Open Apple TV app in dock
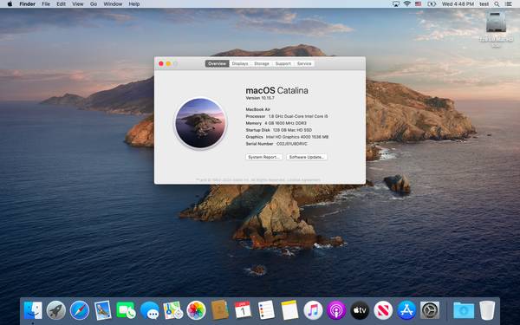Image resolution: width=520 pixels, height=325 pixels. click(360, 310)
